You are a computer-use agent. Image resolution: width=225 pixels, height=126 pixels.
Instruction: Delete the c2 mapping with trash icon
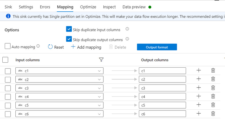pos(213,79)
